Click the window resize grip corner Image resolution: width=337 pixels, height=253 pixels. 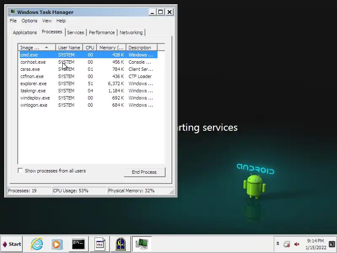pos(172,191)
